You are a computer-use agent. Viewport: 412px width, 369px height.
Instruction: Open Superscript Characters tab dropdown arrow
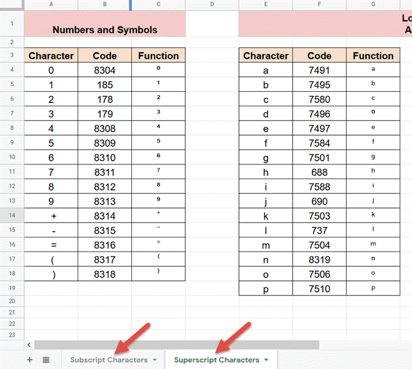(266, 360)
